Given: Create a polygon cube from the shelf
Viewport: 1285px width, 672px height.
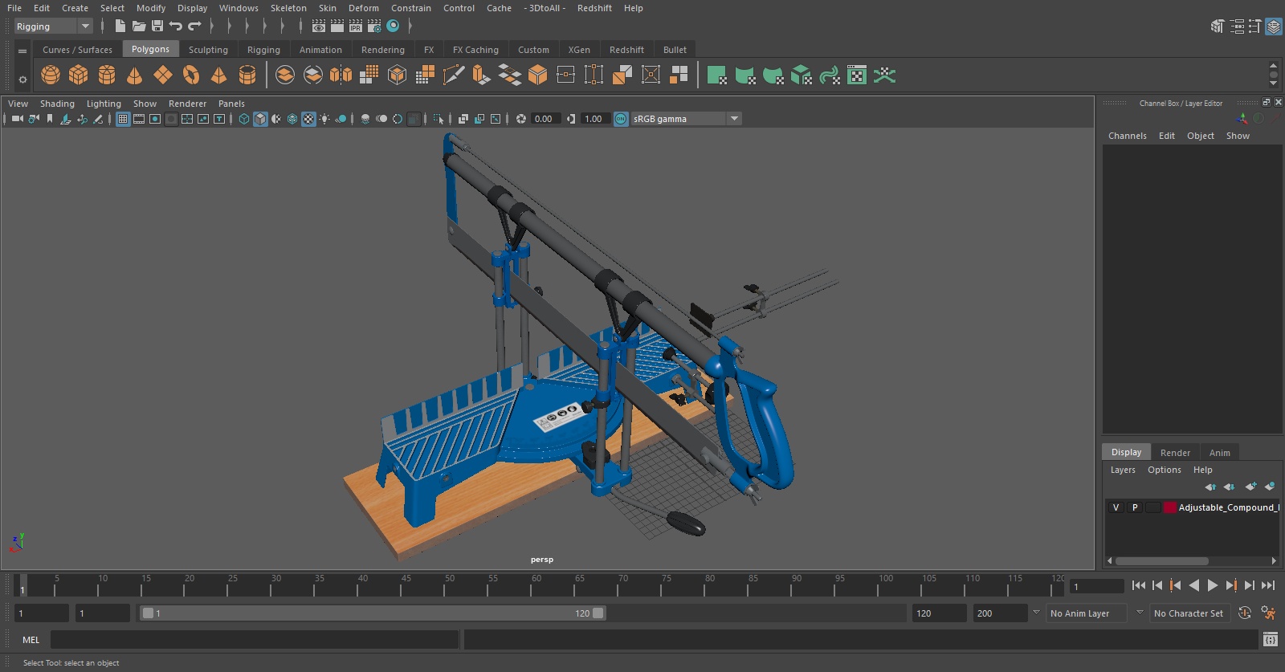Looking at the screenshot, I should [x=79, y=75].
